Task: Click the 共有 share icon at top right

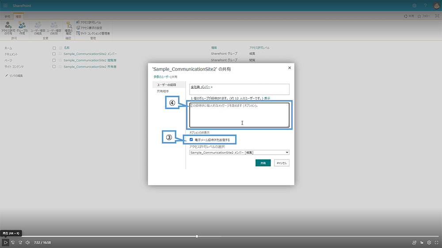Action: [x=409, y=16]
